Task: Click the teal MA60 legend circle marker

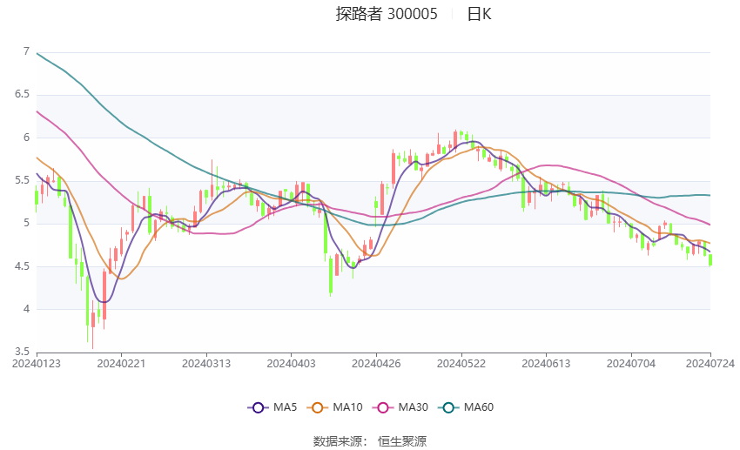Action: [449, 407]
